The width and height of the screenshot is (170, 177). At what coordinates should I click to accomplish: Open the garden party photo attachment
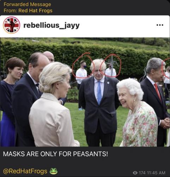[85, 92]
